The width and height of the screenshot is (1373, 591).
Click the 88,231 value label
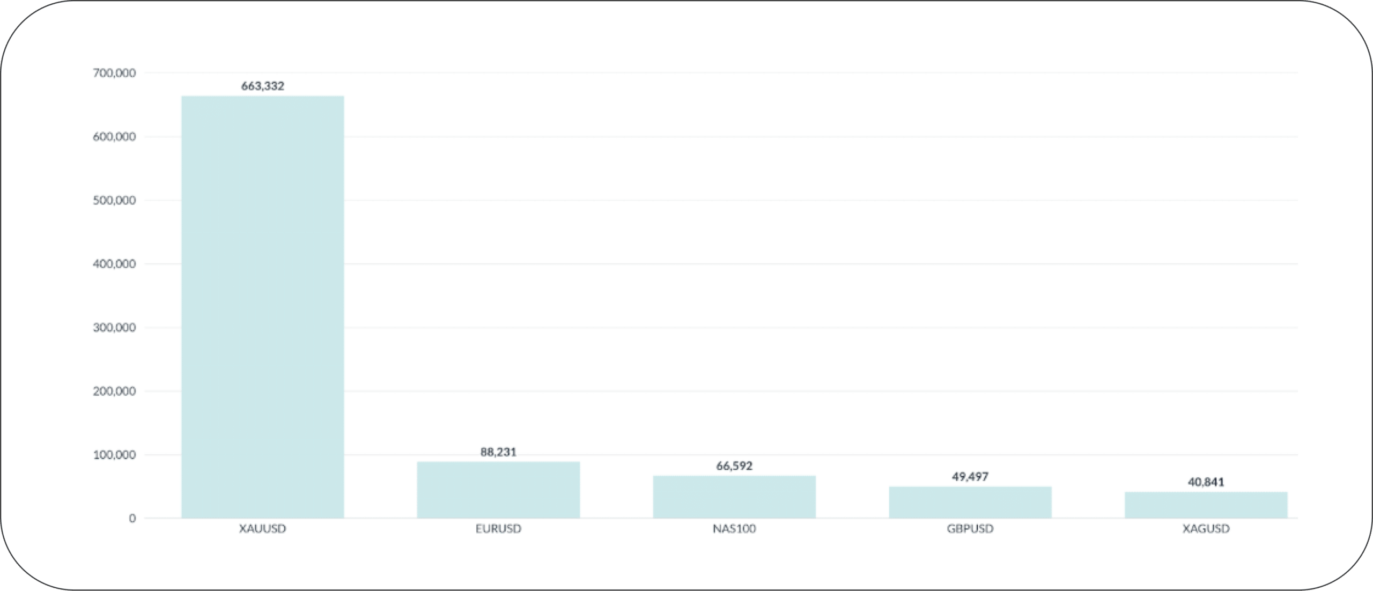coord(498,452)
